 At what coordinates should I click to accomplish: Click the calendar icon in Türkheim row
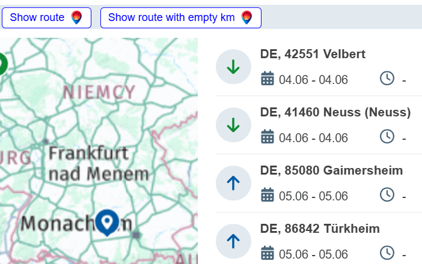tap(268, 253)
